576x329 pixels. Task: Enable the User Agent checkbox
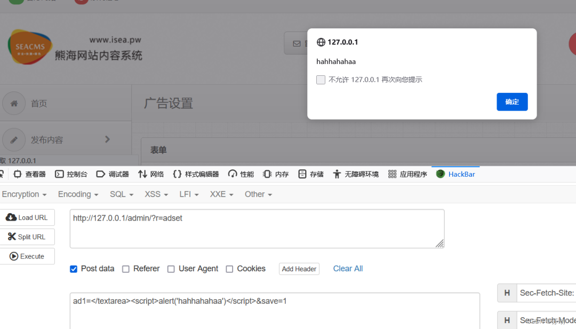171,269
